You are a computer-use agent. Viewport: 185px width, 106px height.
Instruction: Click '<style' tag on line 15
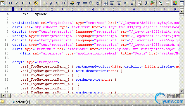[18, 62]
